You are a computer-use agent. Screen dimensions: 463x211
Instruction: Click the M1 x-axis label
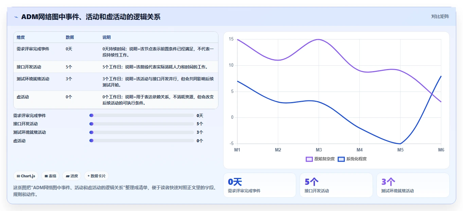coord(237,150)
